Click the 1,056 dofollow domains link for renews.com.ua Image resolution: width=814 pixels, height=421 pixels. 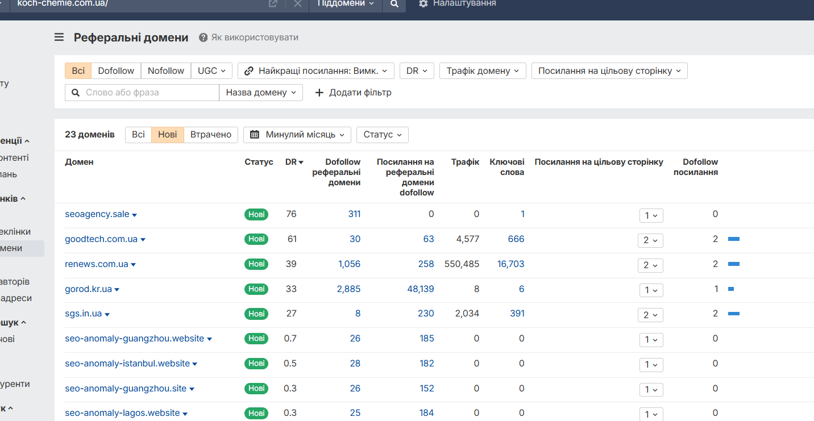[348, 264]
